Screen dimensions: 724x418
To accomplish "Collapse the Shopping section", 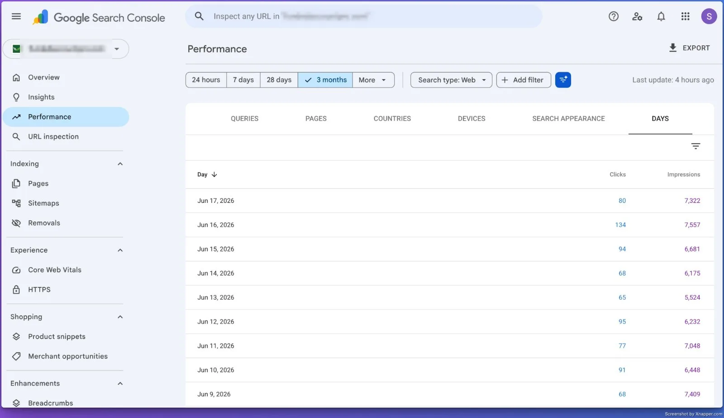I will (x=120, y=317).
